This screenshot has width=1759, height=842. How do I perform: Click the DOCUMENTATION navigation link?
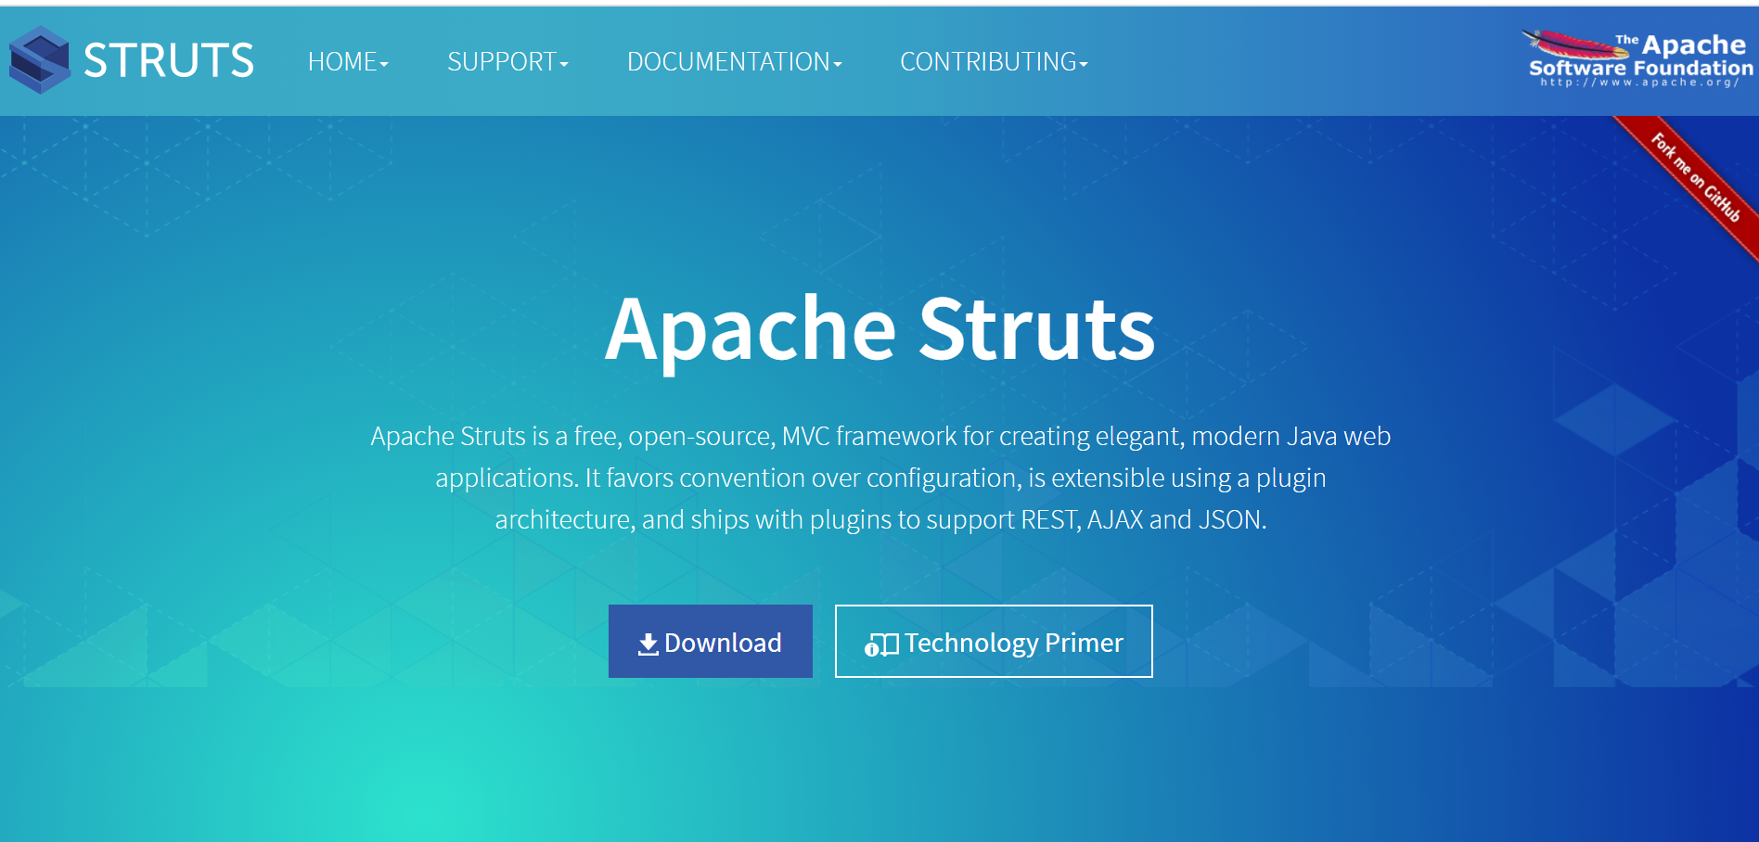(x=734, y=61)
